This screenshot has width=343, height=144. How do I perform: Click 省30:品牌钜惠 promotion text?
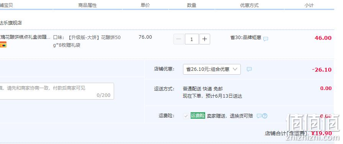[246, 38]
